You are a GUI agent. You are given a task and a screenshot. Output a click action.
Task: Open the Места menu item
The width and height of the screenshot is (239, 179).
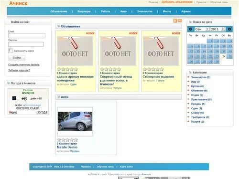click(x=167, y=11)
